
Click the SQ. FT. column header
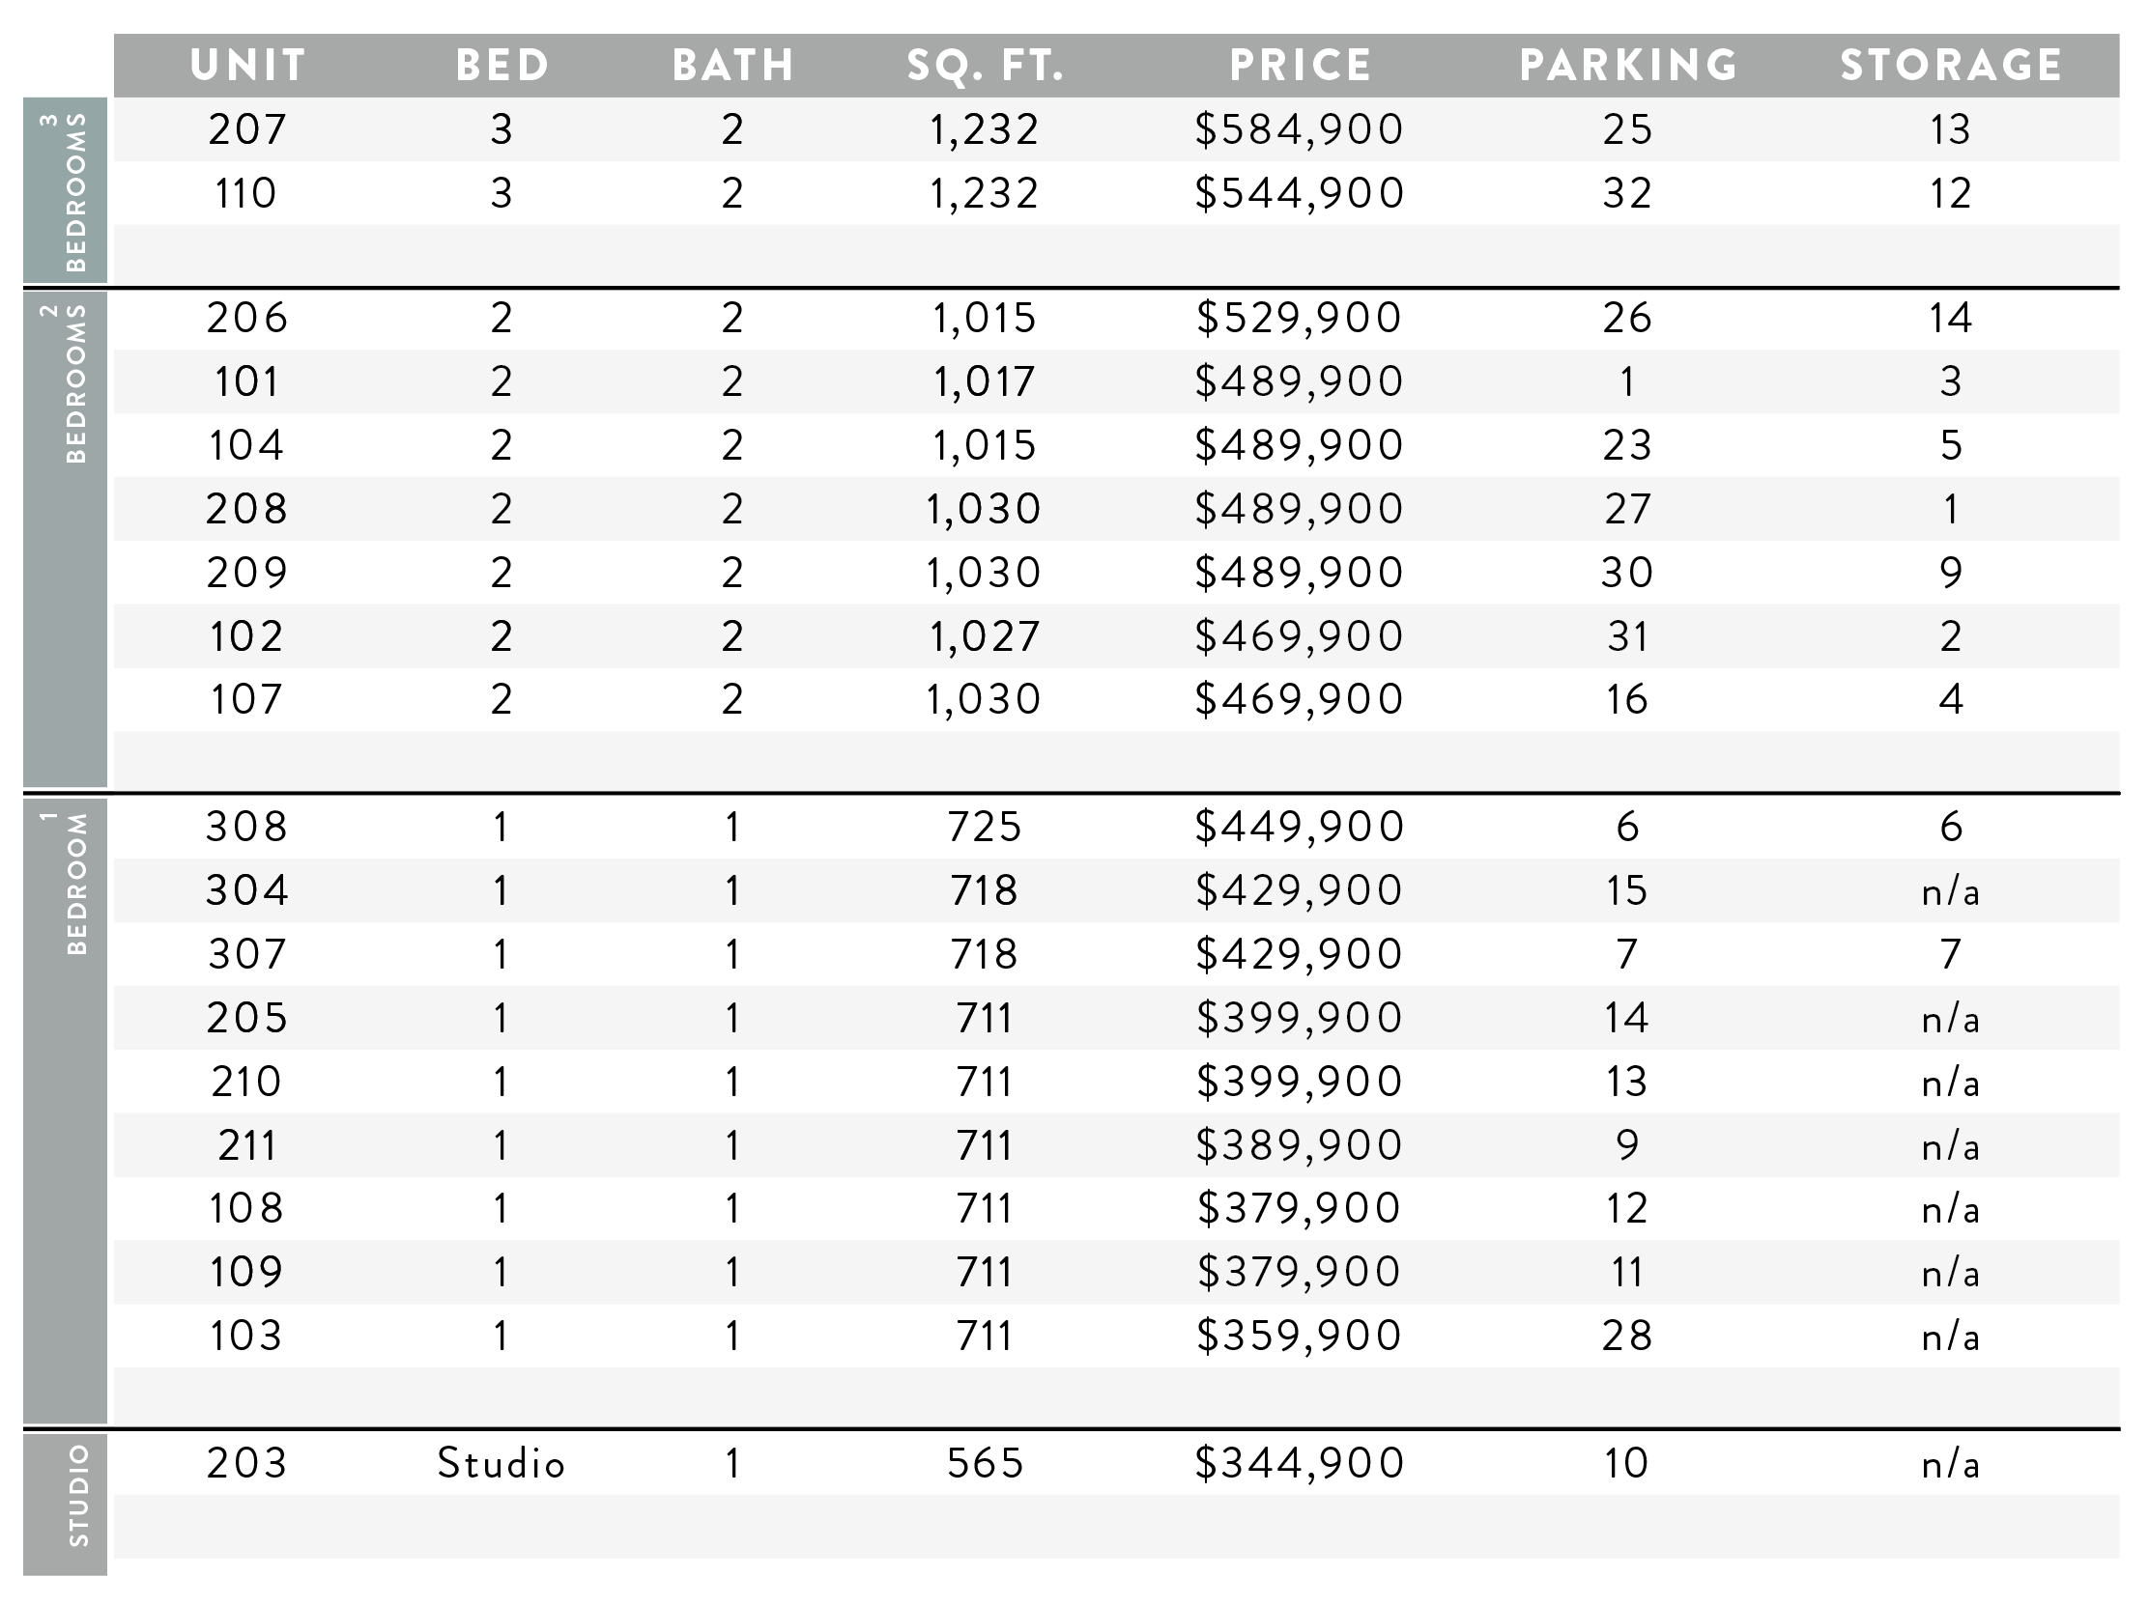pyautogui.click(x=986, y=65)
